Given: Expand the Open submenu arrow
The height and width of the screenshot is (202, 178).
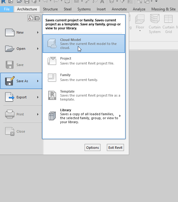Looking at the screenshot, I should (38, 49).
